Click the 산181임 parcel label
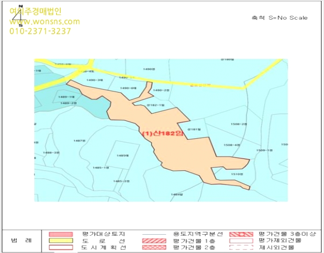This screenshot has width=324, height=253. (194, 130)
